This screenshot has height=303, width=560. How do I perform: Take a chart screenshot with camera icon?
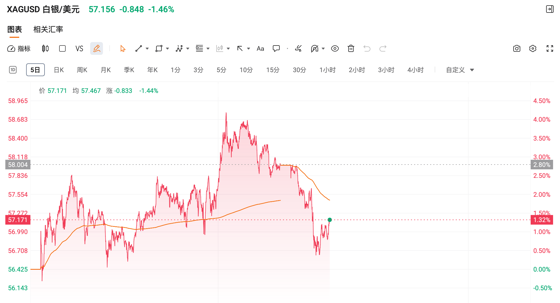click(x=517, y=48)
